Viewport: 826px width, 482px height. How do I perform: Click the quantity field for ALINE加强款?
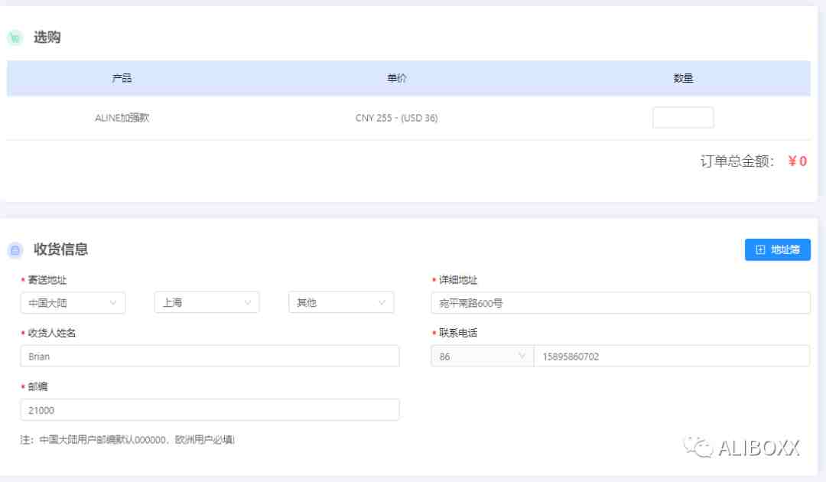pos(683,118)
